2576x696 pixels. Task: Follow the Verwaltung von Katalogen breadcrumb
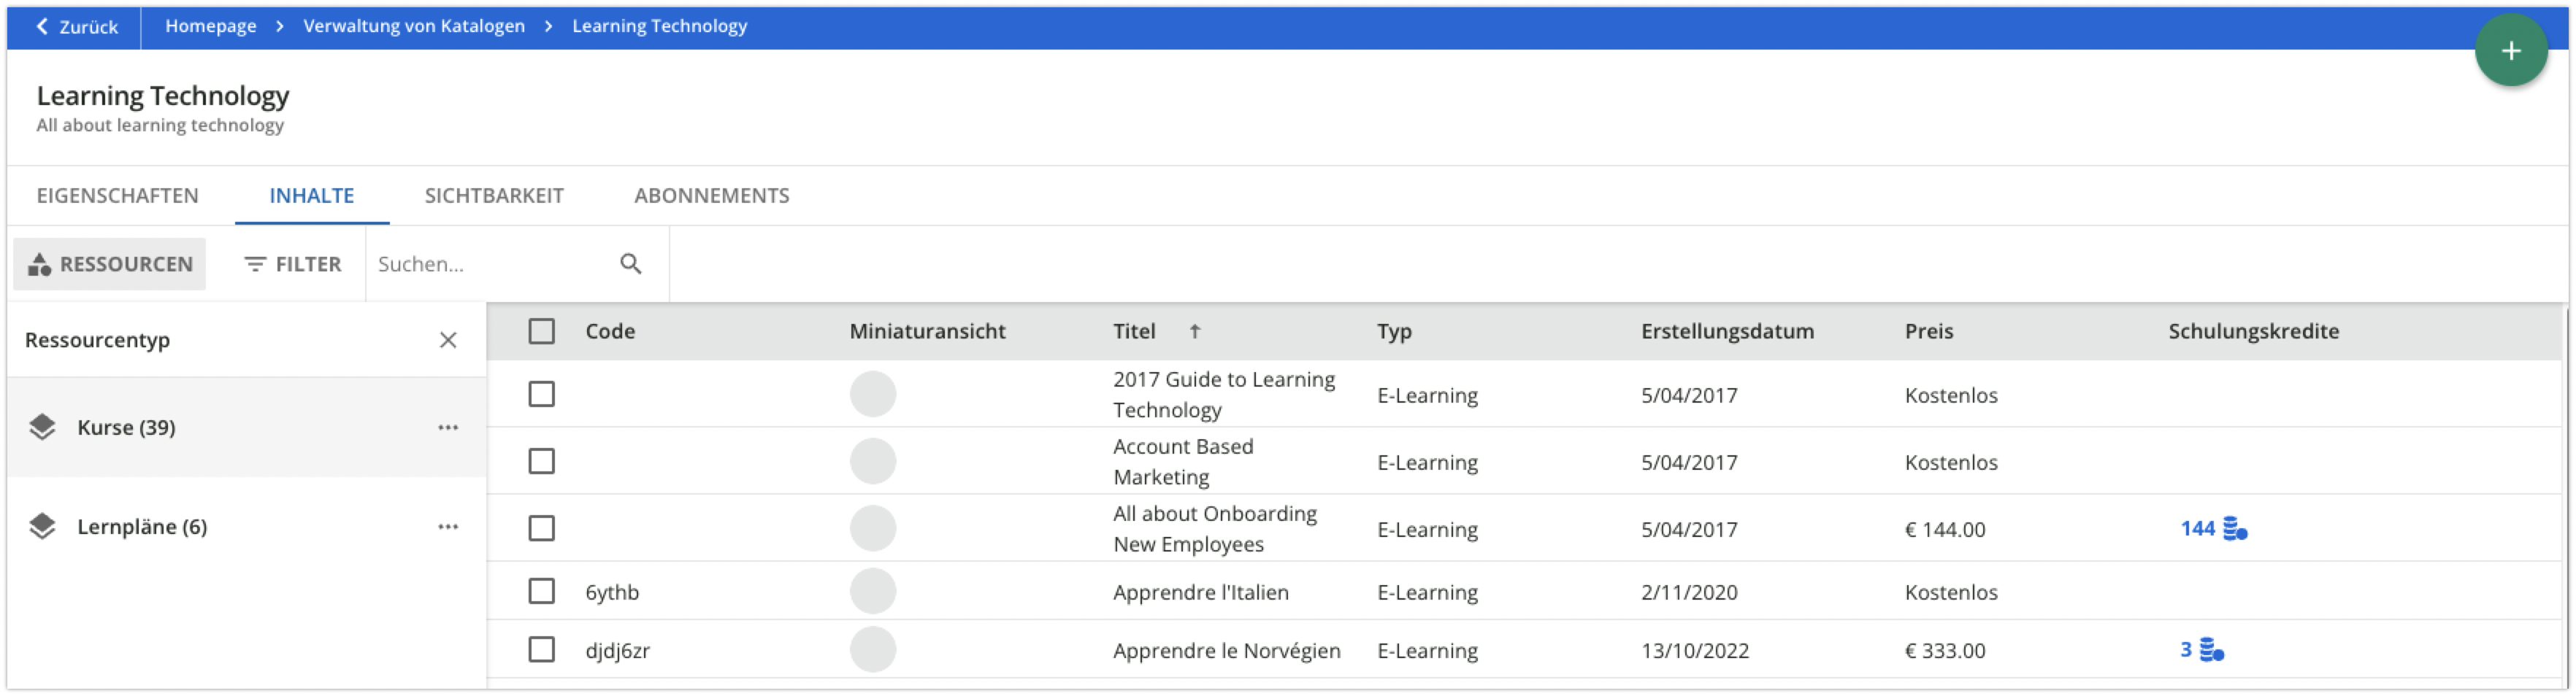pyautogui.click(x=414, y=26)
